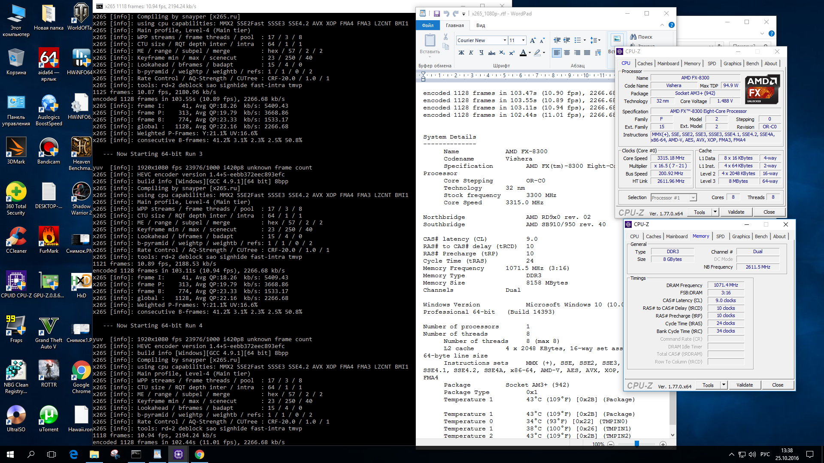Center the paragraph text
The height and width of the screenshot is (463, 824).
click(x=567, y=53)
